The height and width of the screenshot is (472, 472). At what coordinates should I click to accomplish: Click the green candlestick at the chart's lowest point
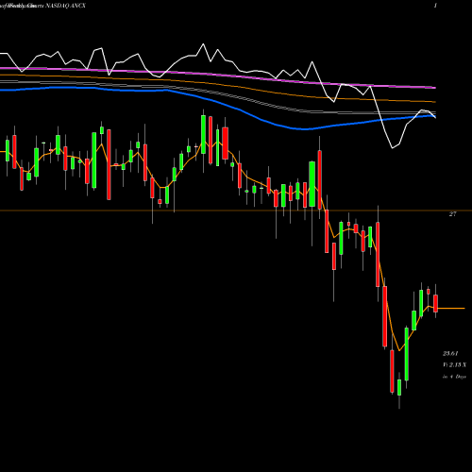tap(399, 388)
